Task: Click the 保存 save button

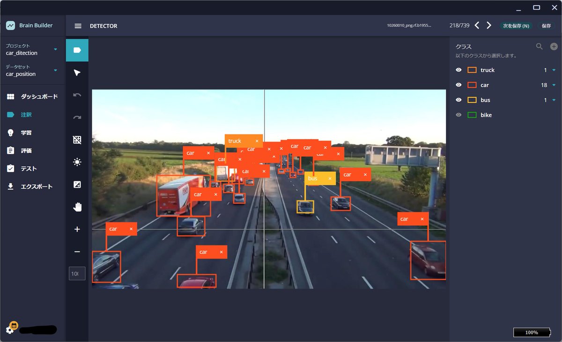Action: [x=547, y=26]
